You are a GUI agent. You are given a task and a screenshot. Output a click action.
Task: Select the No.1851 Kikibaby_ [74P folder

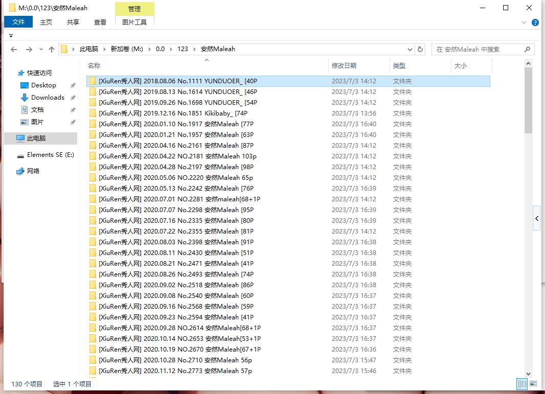click(x=288, y=113)
